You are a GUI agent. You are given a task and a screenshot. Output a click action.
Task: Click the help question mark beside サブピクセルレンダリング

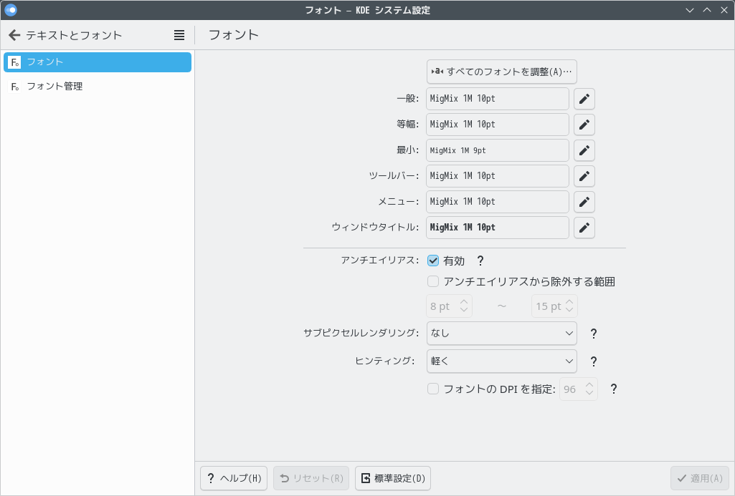coord(593,334)
